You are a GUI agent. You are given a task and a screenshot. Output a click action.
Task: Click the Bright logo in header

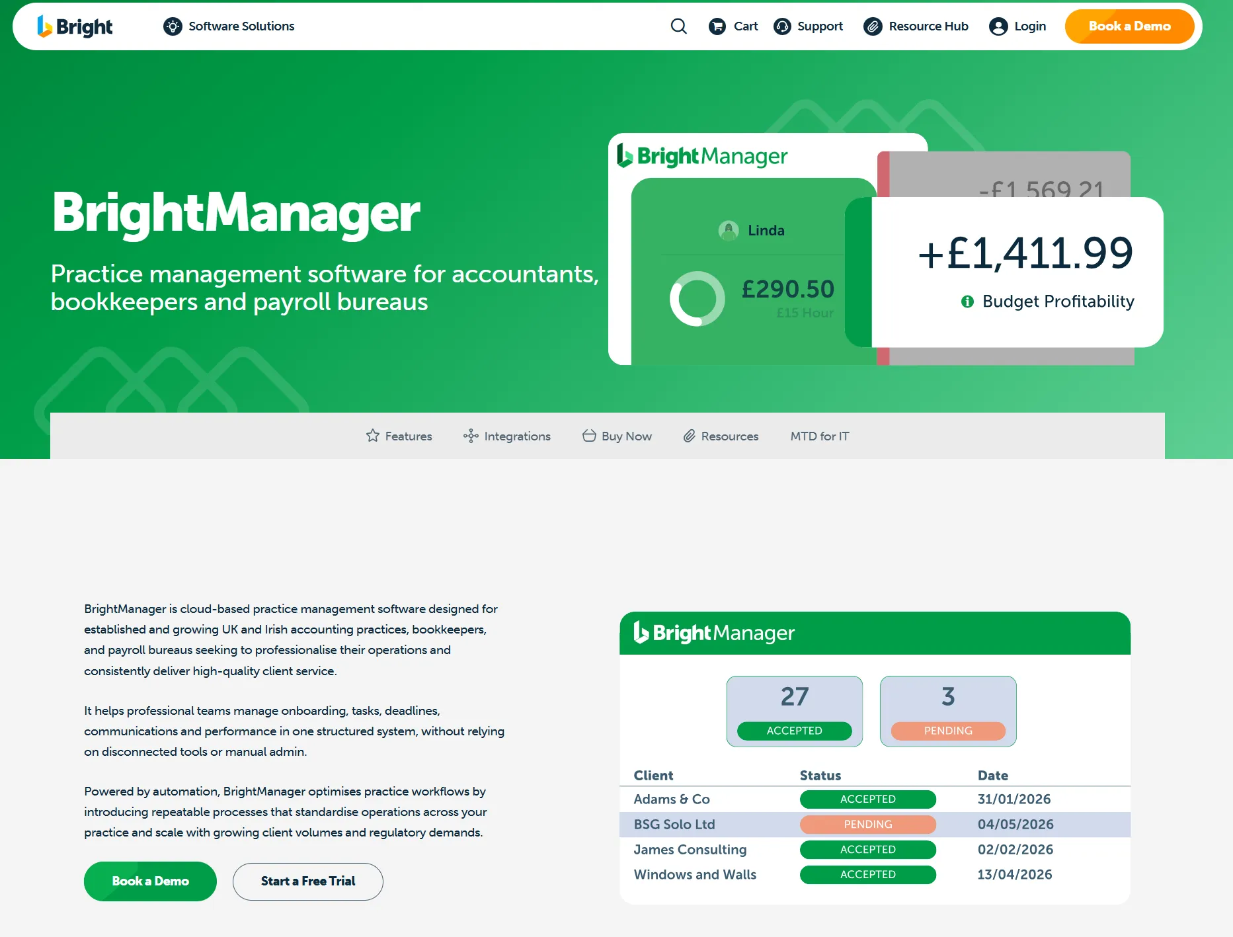tap(75, 26)
